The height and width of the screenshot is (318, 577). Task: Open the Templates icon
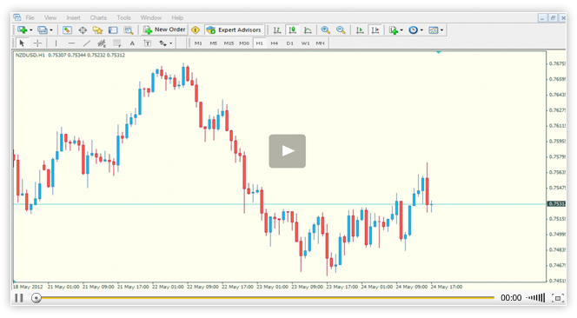pos(434,30)
